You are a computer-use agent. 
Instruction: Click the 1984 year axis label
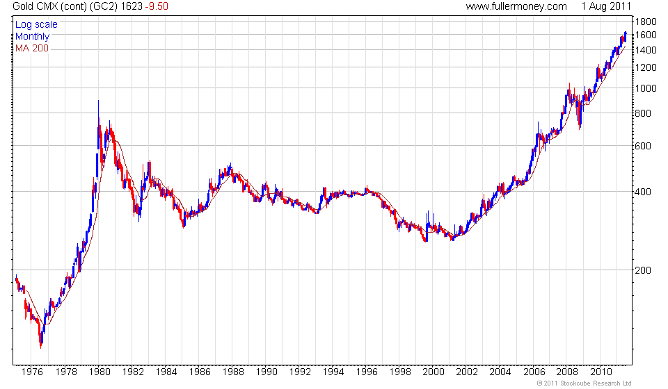[x=166, y=372]
